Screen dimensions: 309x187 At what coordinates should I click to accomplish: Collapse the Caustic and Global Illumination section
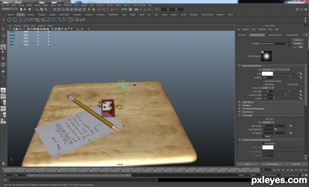[x=239, y=140]
